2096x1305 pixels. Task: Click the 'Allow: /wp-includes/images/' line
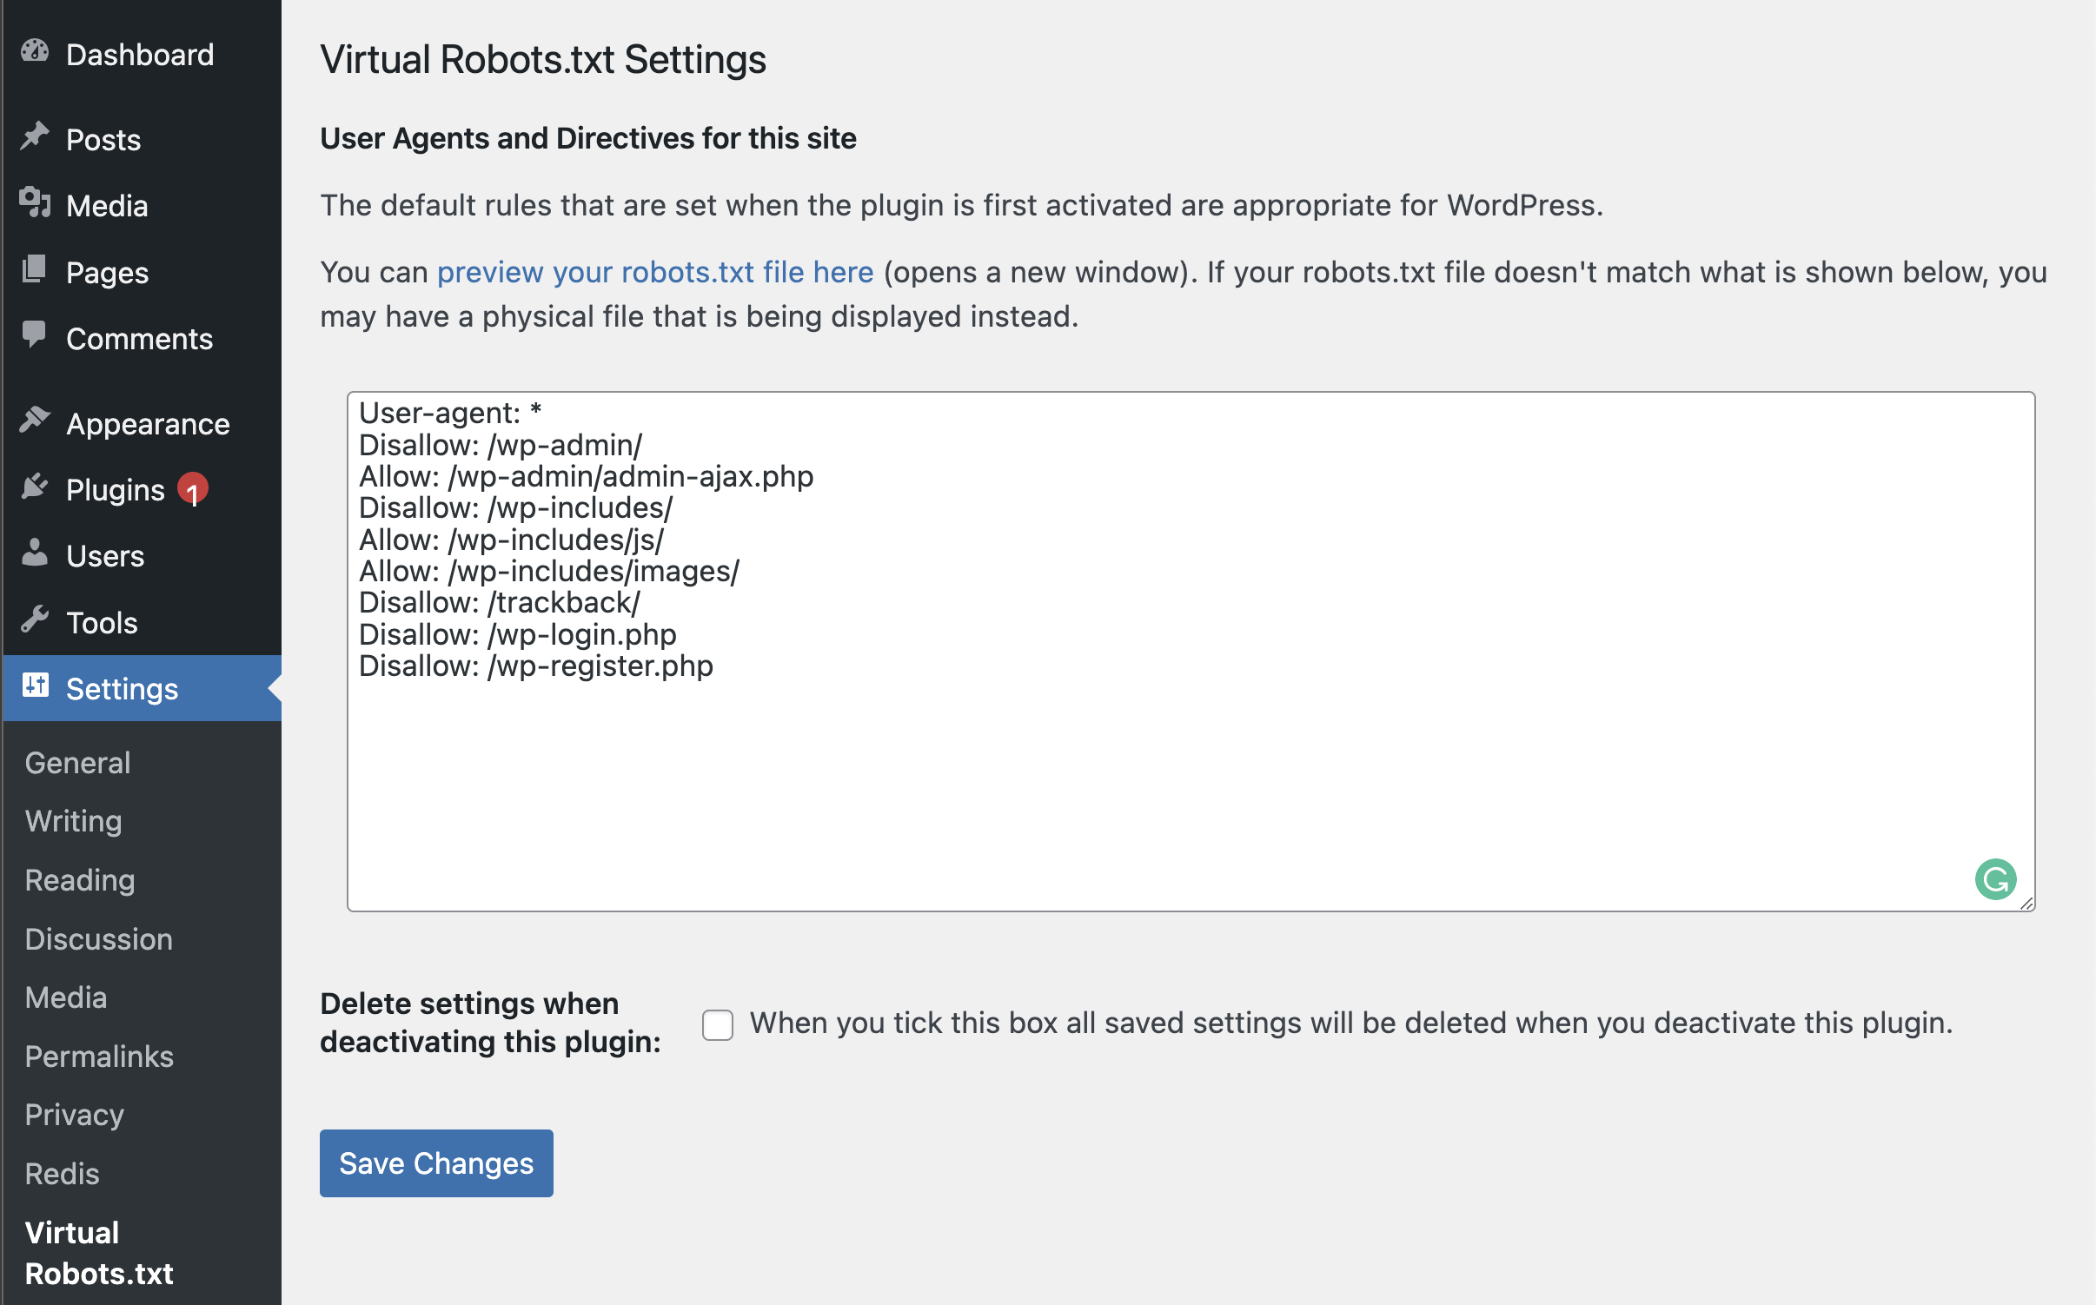549,571
